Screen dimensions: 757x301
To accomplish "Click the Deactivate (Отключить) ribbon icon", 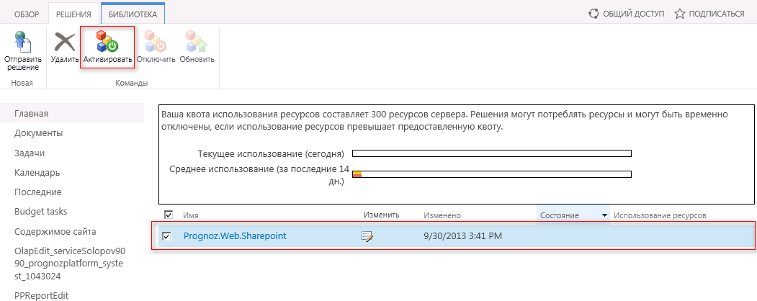I will coord(156,41).
